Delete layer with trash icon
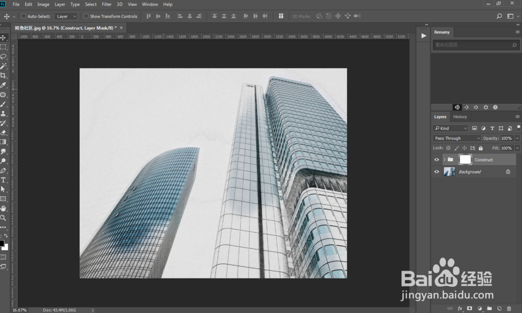The height and width of the screenshot is (313, 522). tap(508, 308)
